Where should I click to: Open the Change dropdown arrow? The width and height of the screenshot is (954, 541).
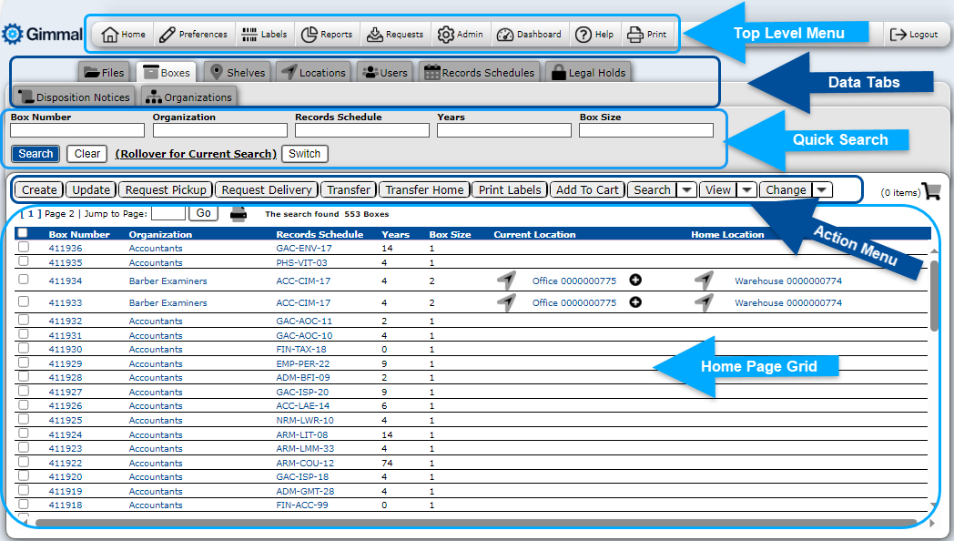(822, 190)
